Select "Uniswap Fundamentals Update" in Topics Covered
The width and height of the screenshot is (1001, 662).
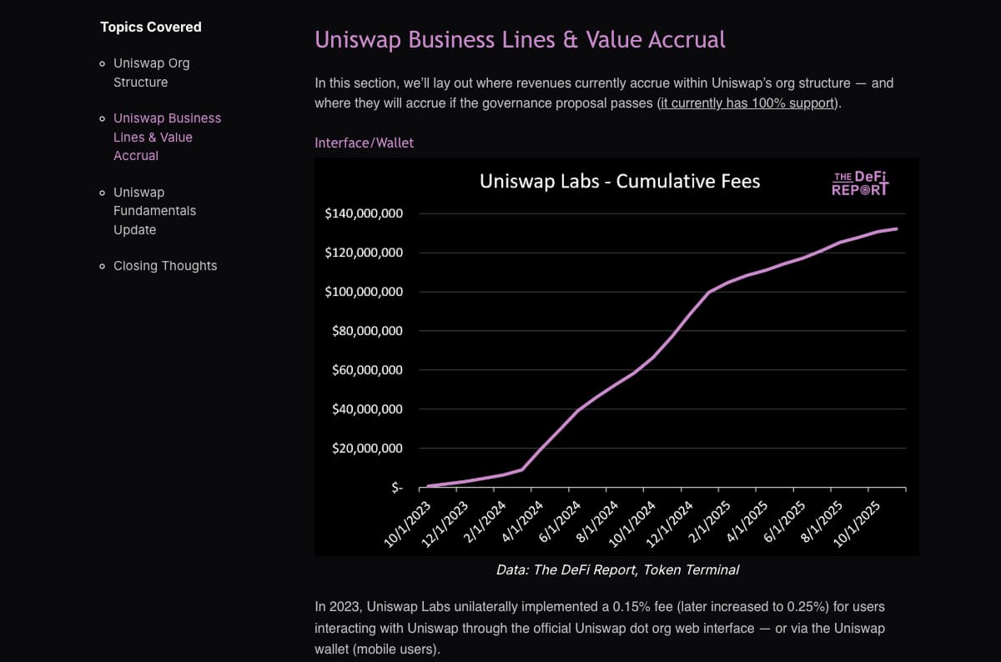coord(155,210)
